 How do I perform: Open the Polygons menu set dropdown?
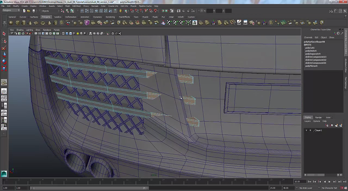click(11, 11)
